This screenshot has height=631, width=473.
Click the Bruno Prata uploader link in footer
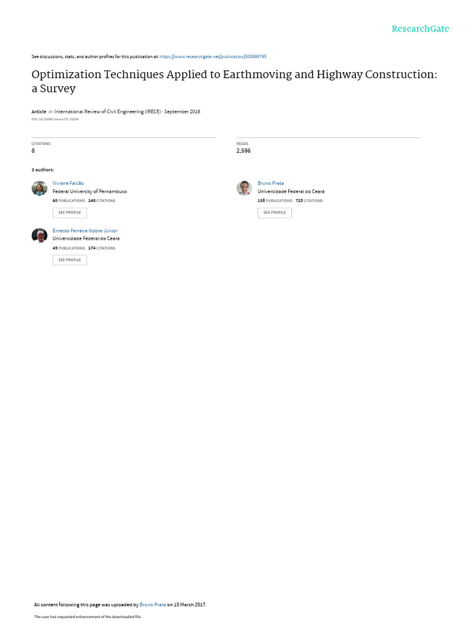153,605
